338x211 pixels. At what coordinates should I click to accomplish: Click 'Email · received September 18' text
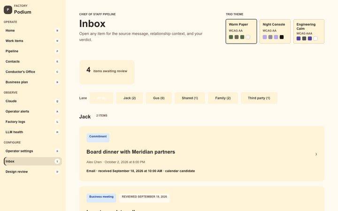pyautogui.click(x=140, y=171)
